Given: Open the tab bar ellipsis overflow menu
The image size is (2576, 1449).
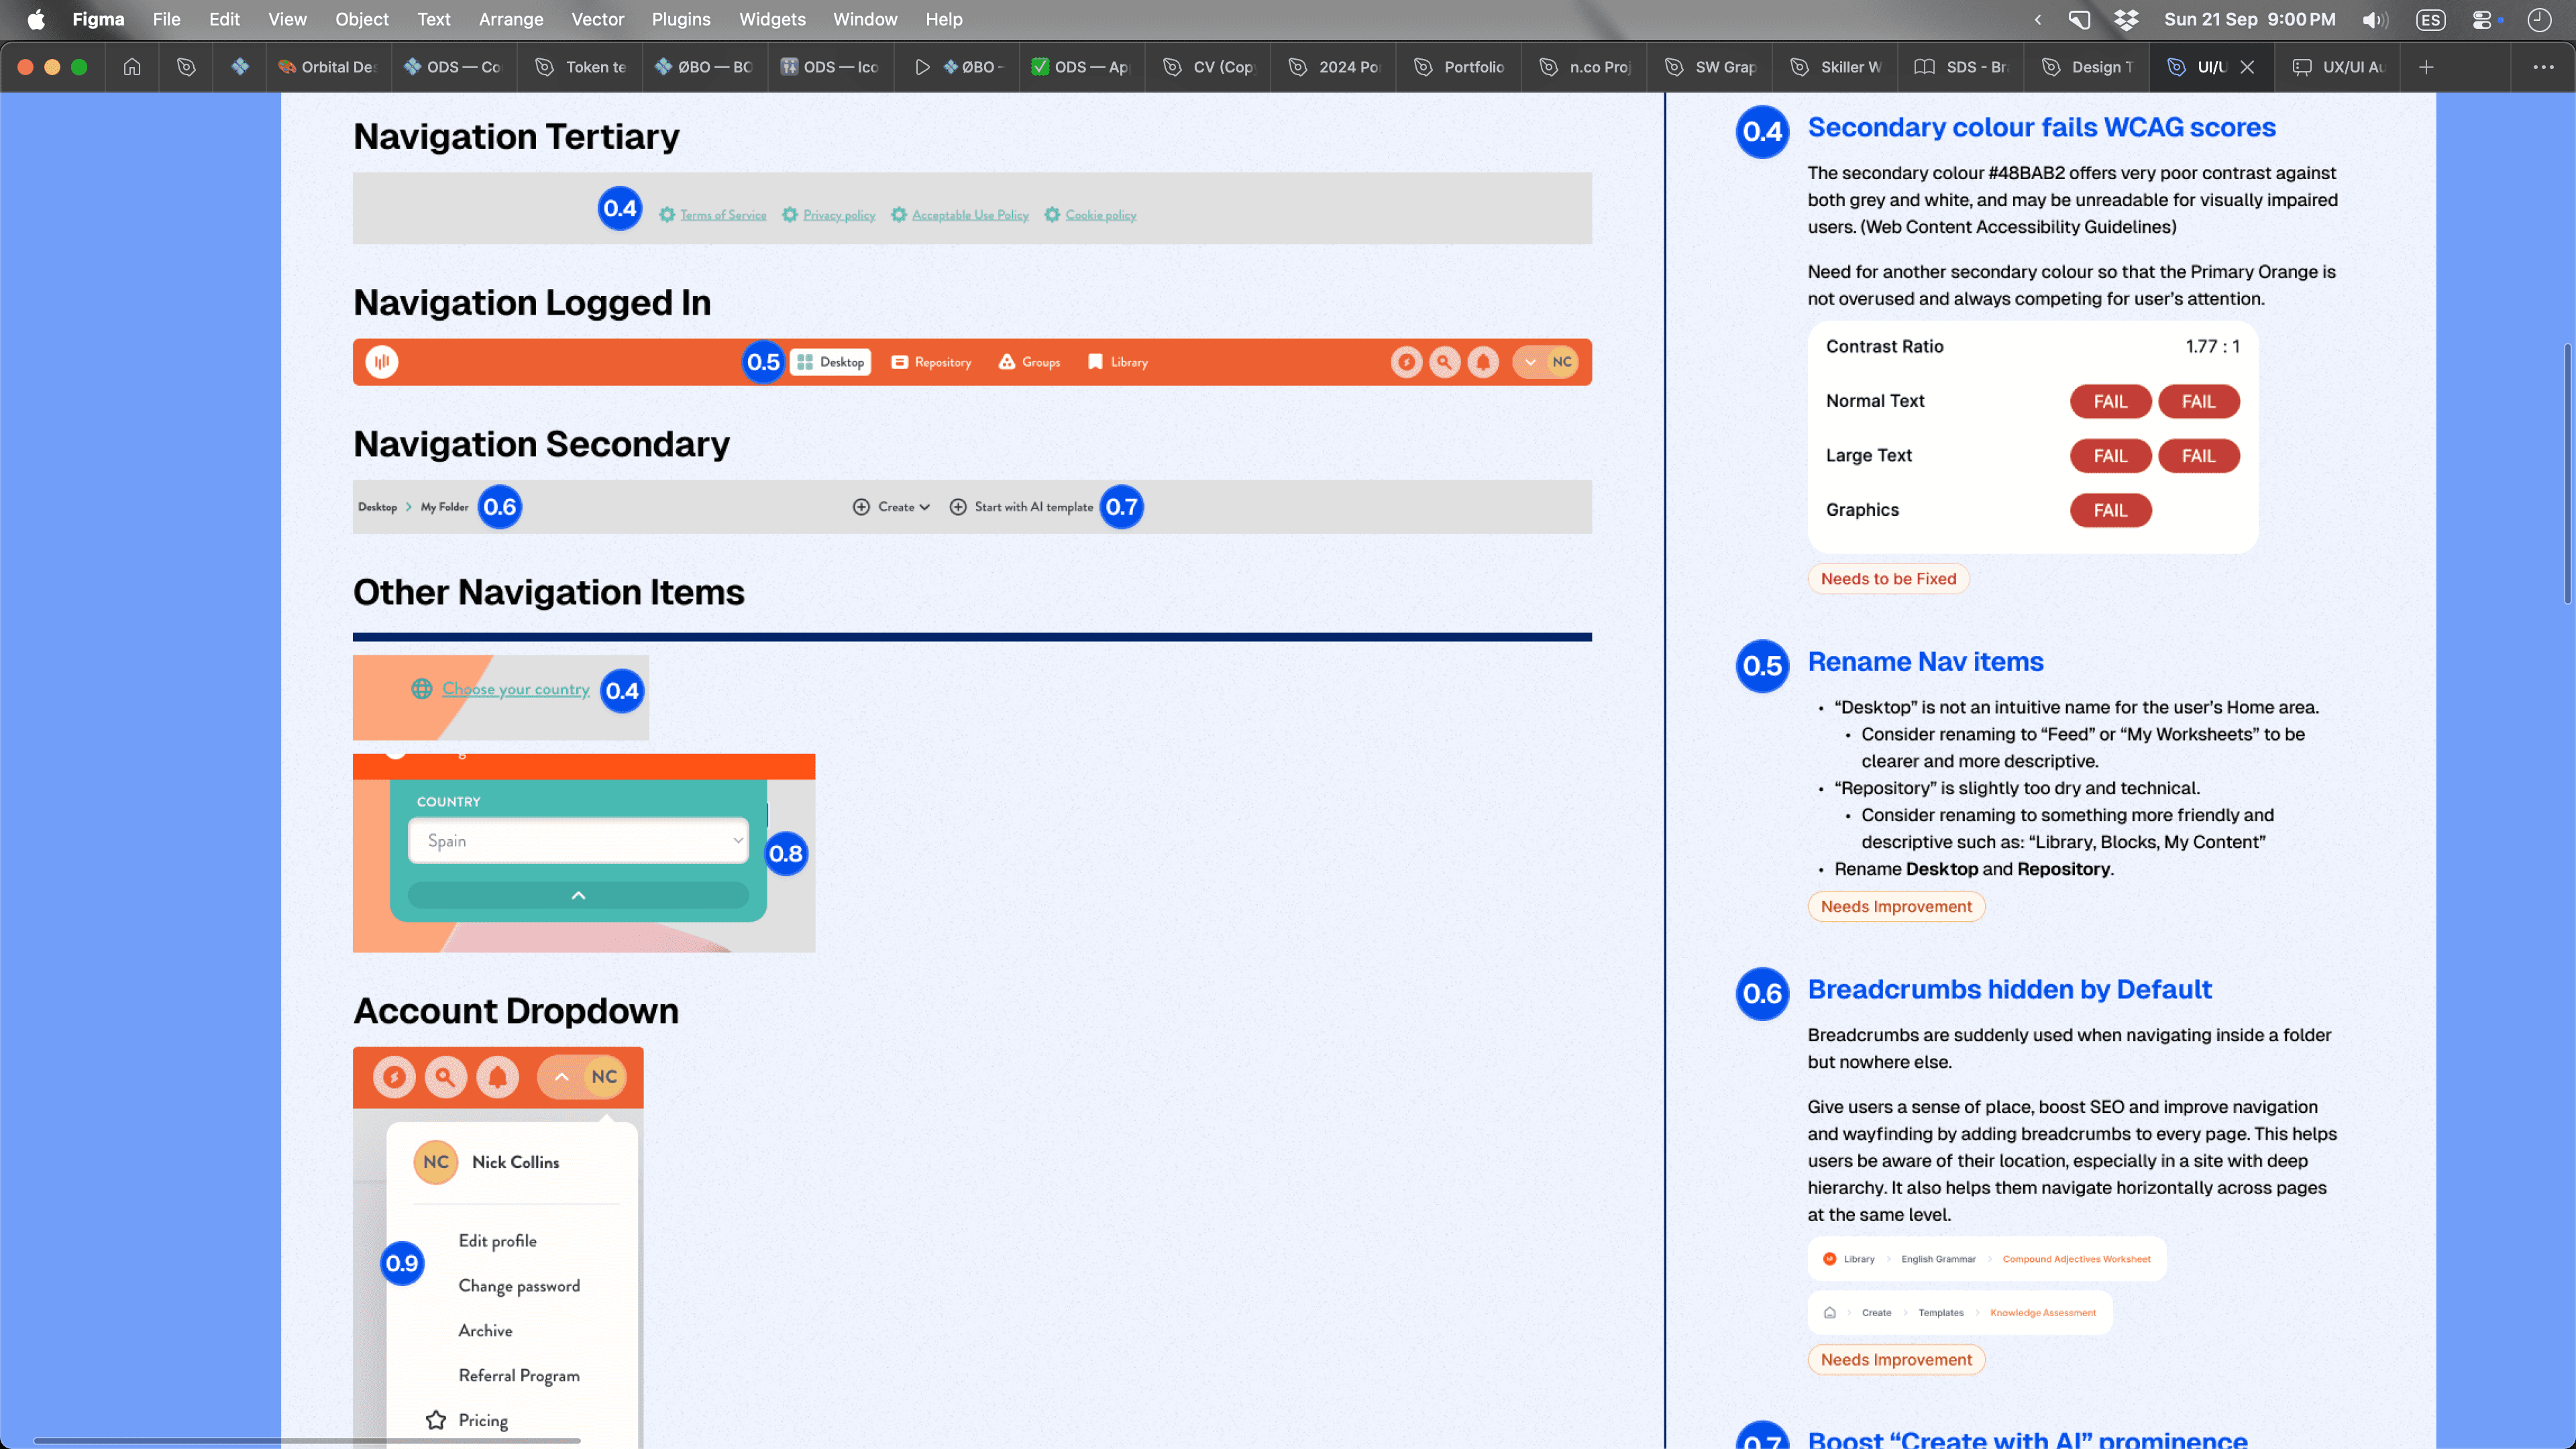Looking at the screenshot, I should pos(2543,67).
